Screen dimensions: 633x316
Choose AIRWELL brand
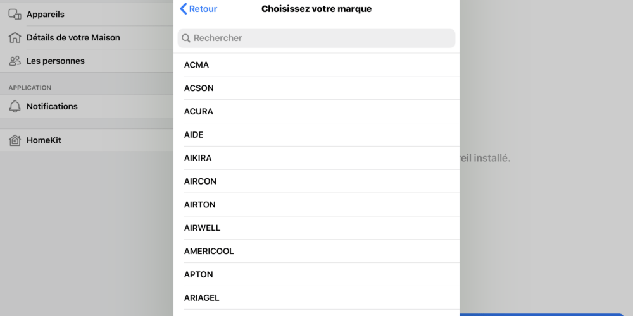coord(316,228)
